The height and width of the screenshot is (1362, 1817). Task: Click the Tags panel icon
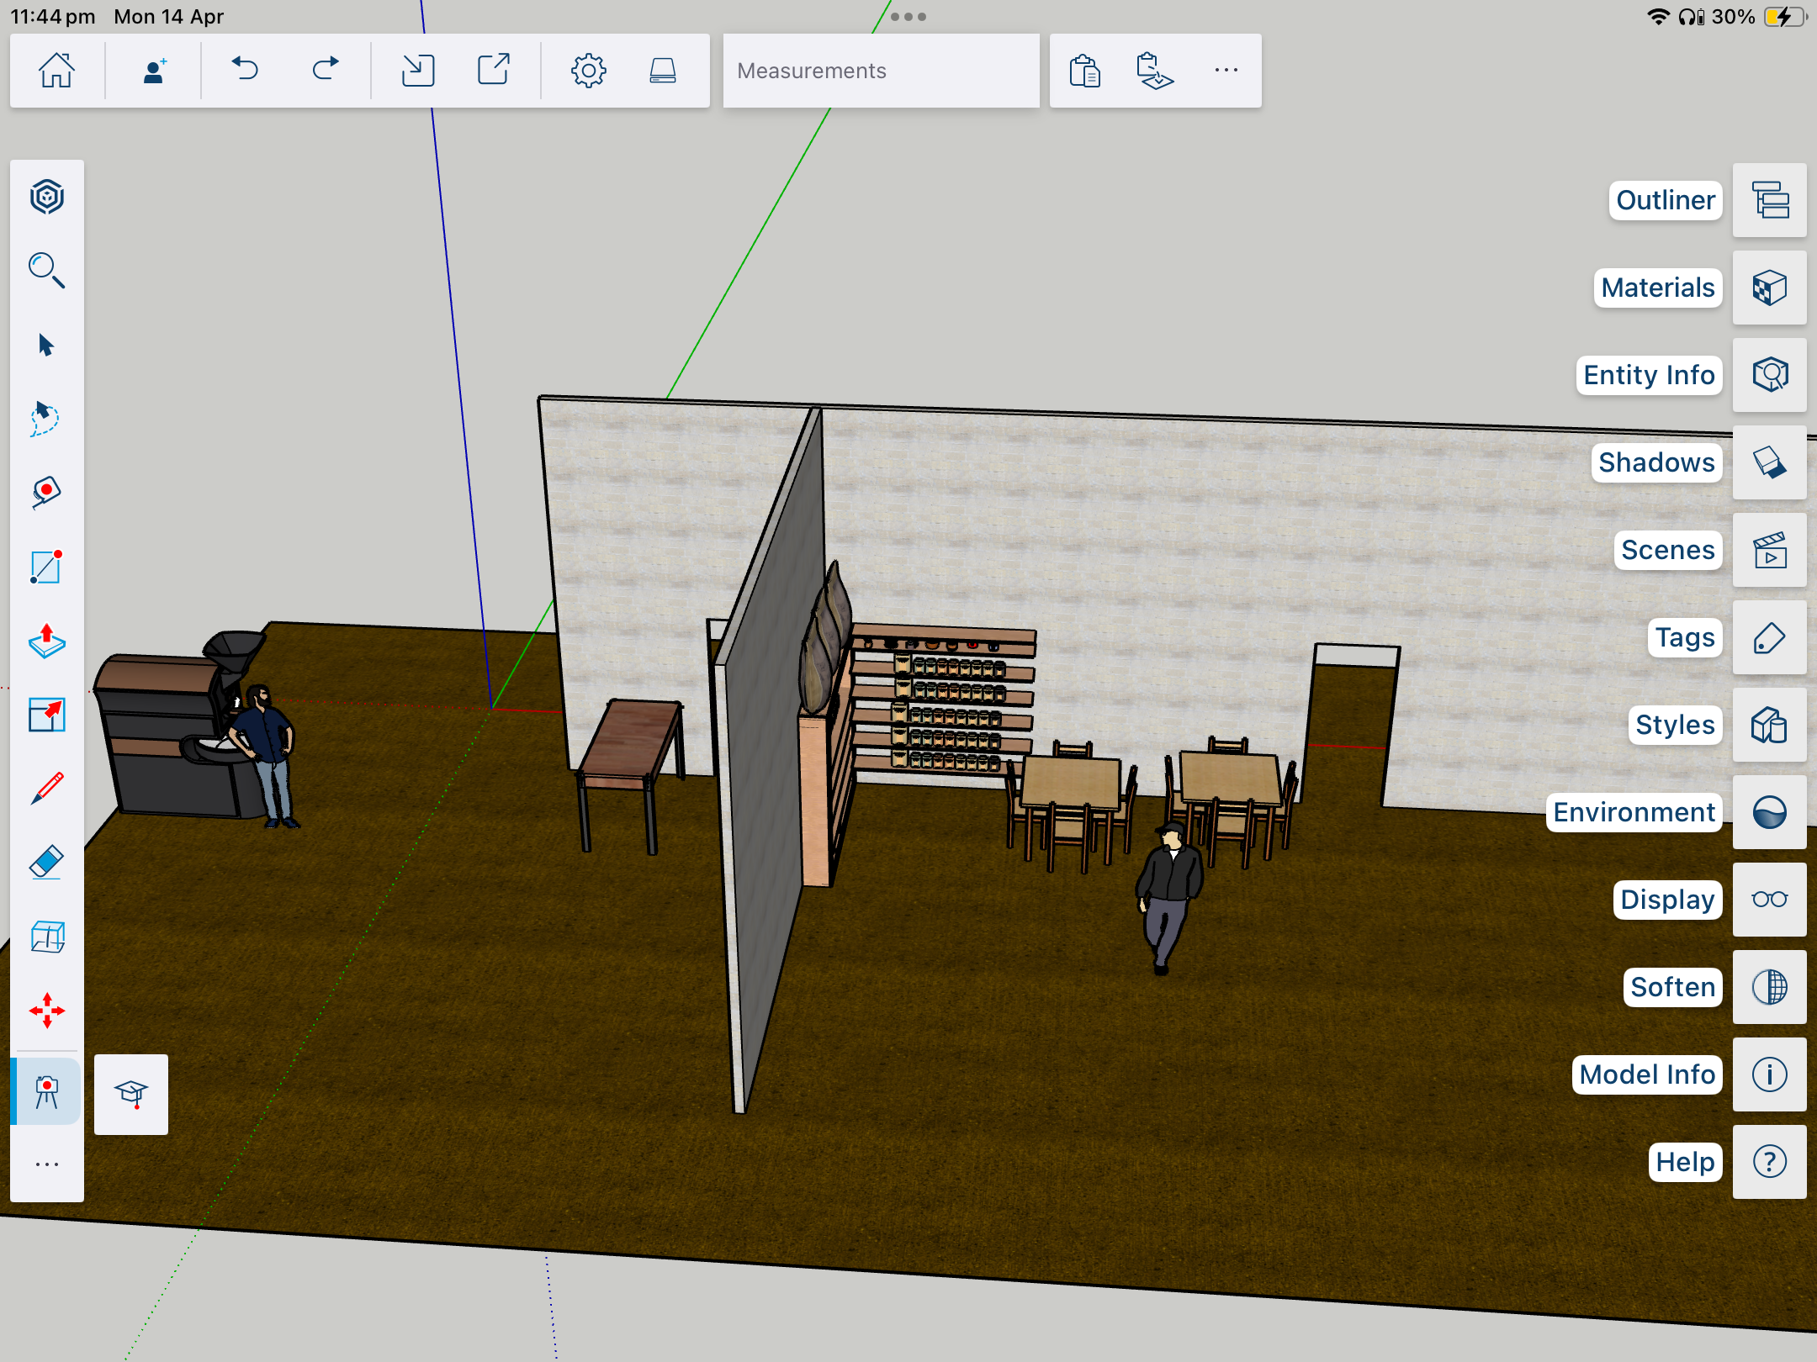pos(1769,638)
